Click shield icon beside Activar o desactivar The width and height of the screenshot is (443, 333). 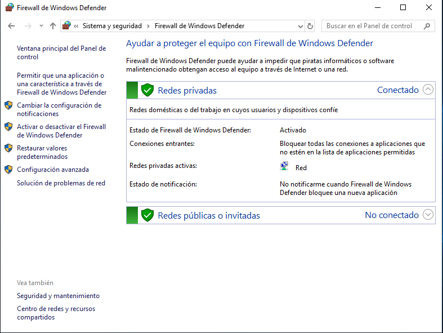point(8,126)
